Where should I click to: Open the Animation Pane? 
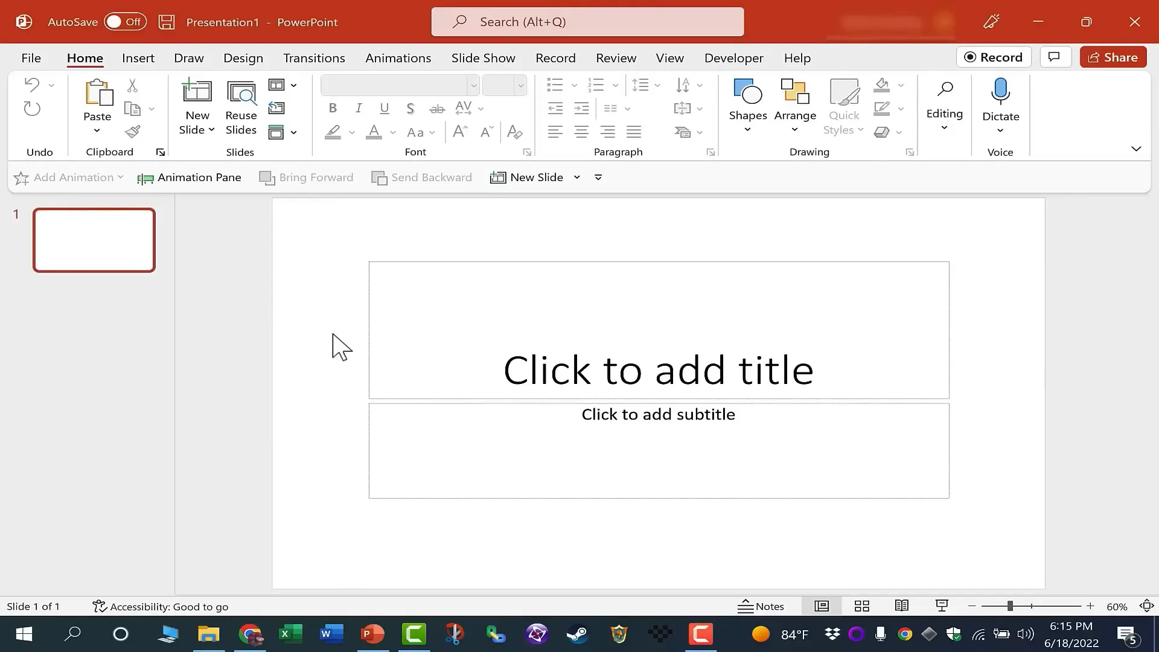click(x=190, y=177)
